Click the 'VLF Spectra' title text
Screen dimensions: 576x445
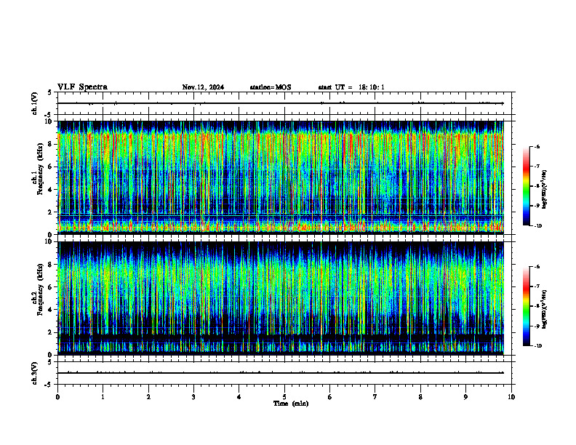[x=82, y=87]
